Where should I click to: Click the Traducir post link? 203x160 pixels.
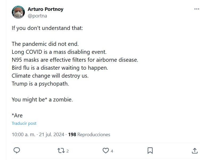point(24,123)
